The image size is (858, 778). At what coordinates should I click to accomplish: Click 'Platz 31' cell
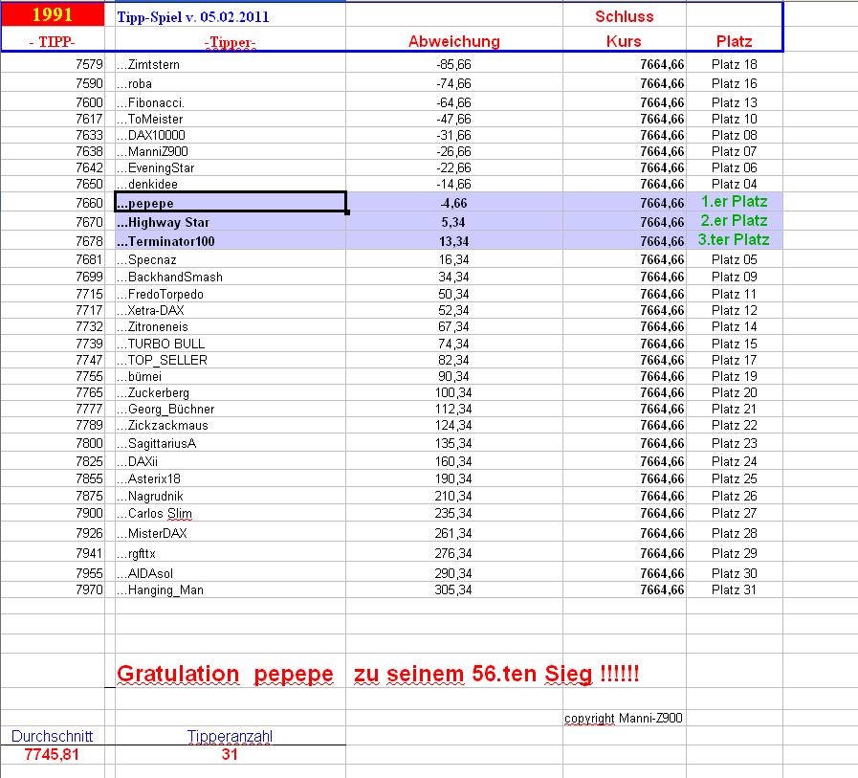[734, 590]
